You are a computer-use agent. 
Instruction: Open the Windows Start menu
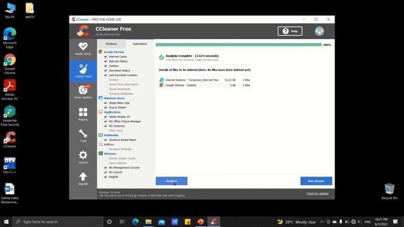click(x=6, y=221)
